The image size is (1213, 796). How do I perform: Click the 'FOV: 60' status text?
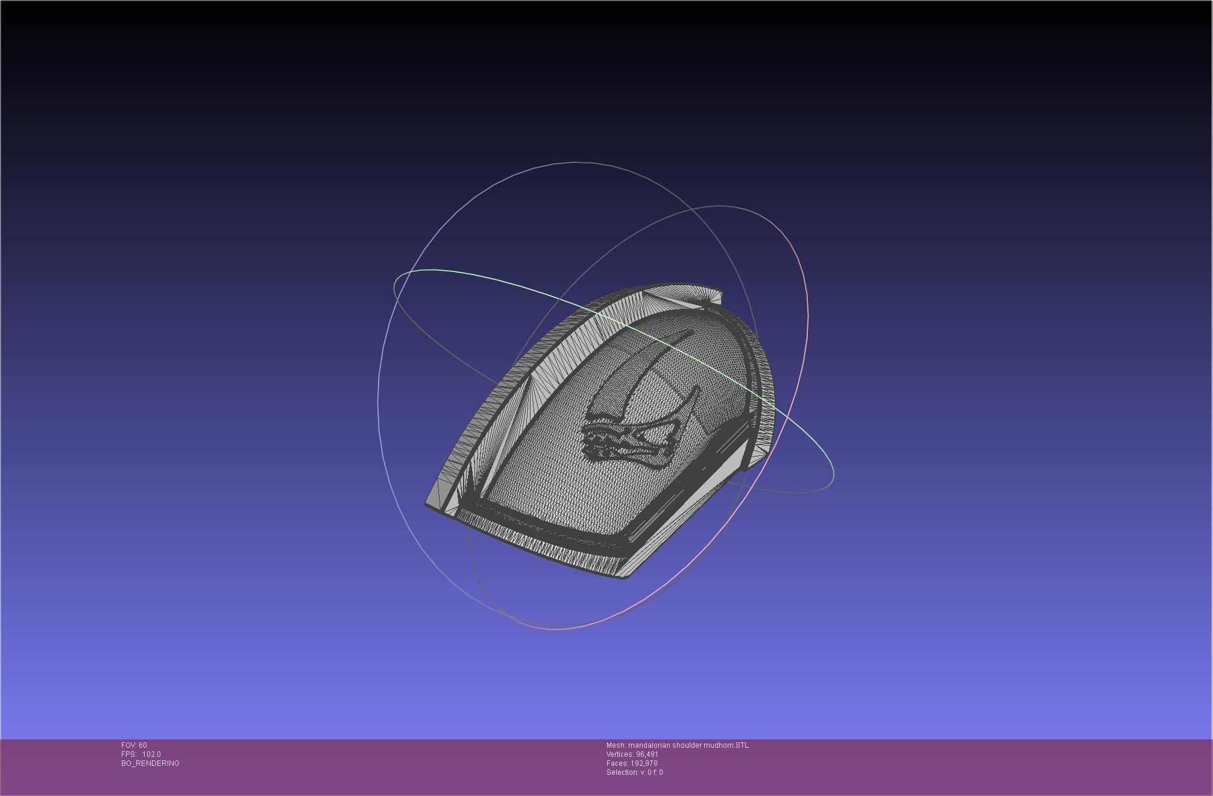click(134, 745)
